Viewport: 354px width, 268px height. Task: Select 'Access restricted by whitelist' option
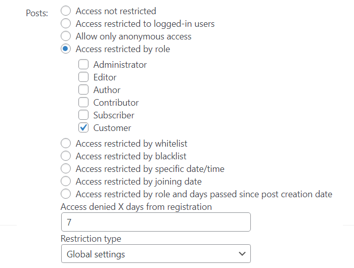(66, 144)
